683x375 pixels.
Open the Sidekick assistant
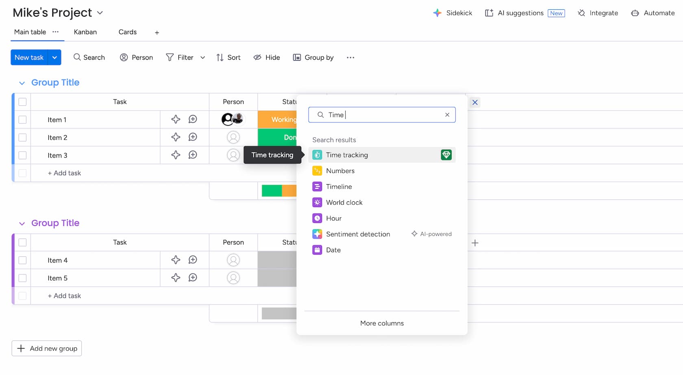(452, 13)
